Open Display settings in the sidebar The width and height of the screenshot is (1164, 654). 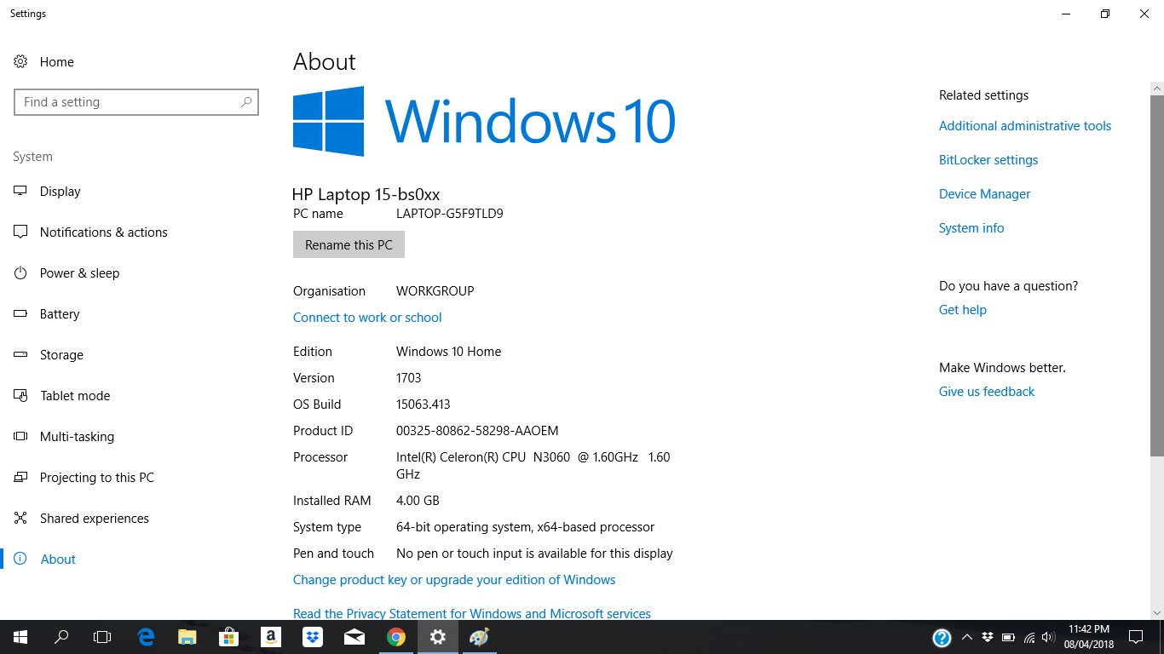(60, 191)
